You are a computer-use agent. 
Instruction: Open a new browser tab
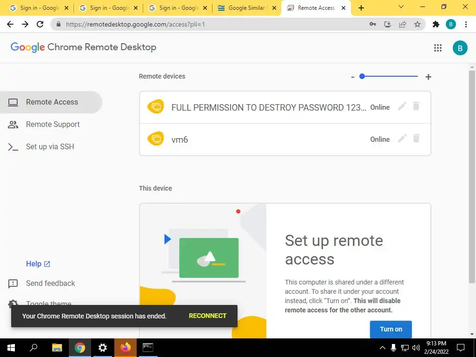[x=361, y=8]
